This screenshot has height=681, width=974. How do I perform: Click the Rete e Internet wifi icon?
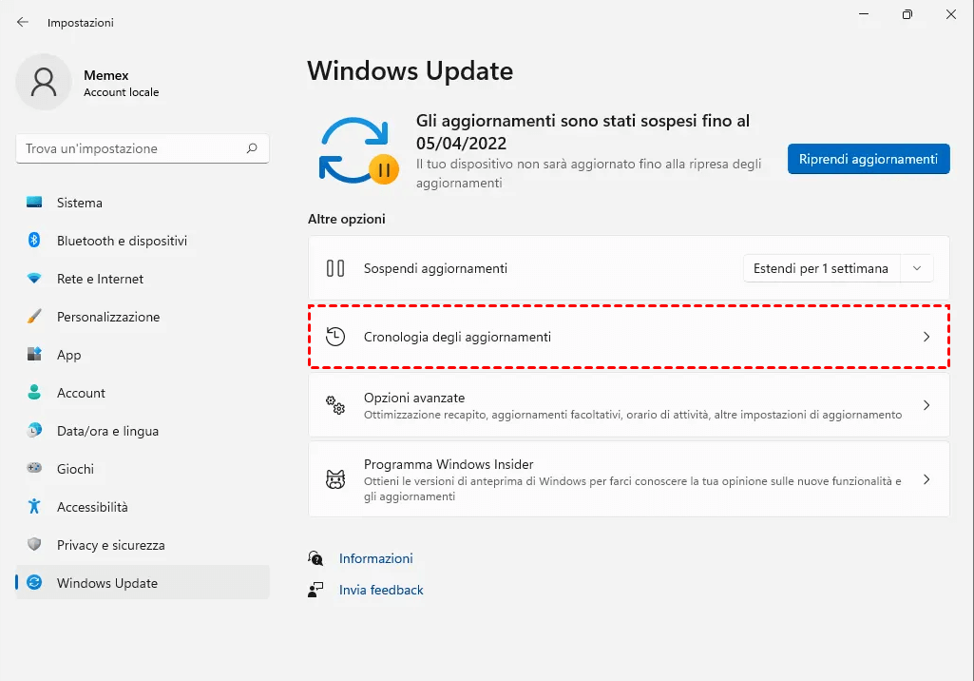point(34,279)
